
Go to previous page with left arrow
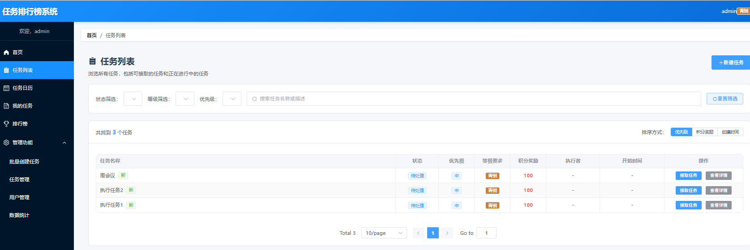[x=418, y=233]
